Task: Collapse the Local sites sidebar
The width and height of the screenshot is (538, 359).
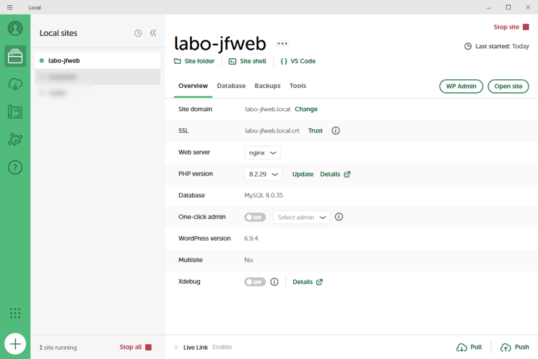Action: point(153,33)
